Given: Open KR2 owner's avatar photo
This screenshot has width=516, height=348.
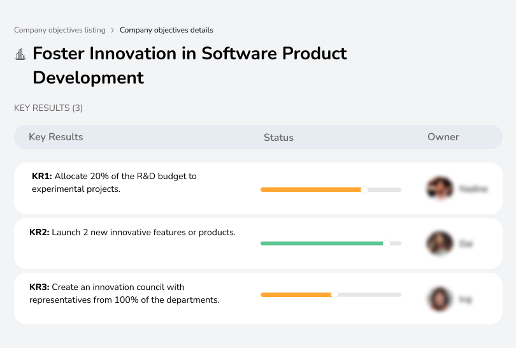Looking at the screenshot, I should [439, 243].
